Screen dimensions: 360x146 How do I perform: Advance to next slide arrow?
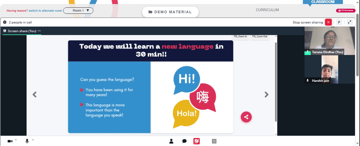pos(266,95)
